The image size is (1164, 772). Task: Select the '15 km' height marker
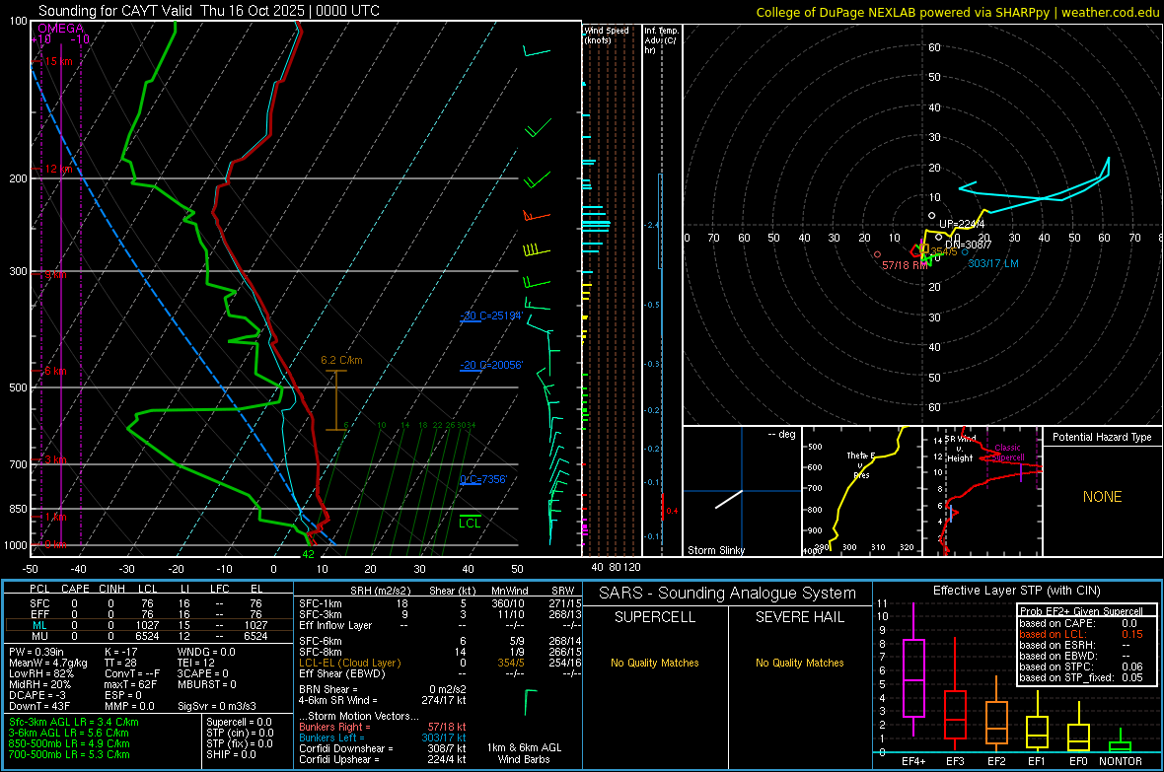(x=58, y=61)
